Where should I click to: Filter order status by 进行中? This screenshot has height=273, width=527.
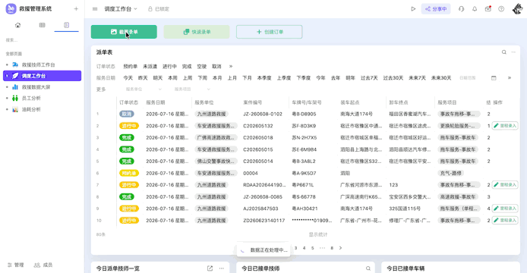coord(170,67)
